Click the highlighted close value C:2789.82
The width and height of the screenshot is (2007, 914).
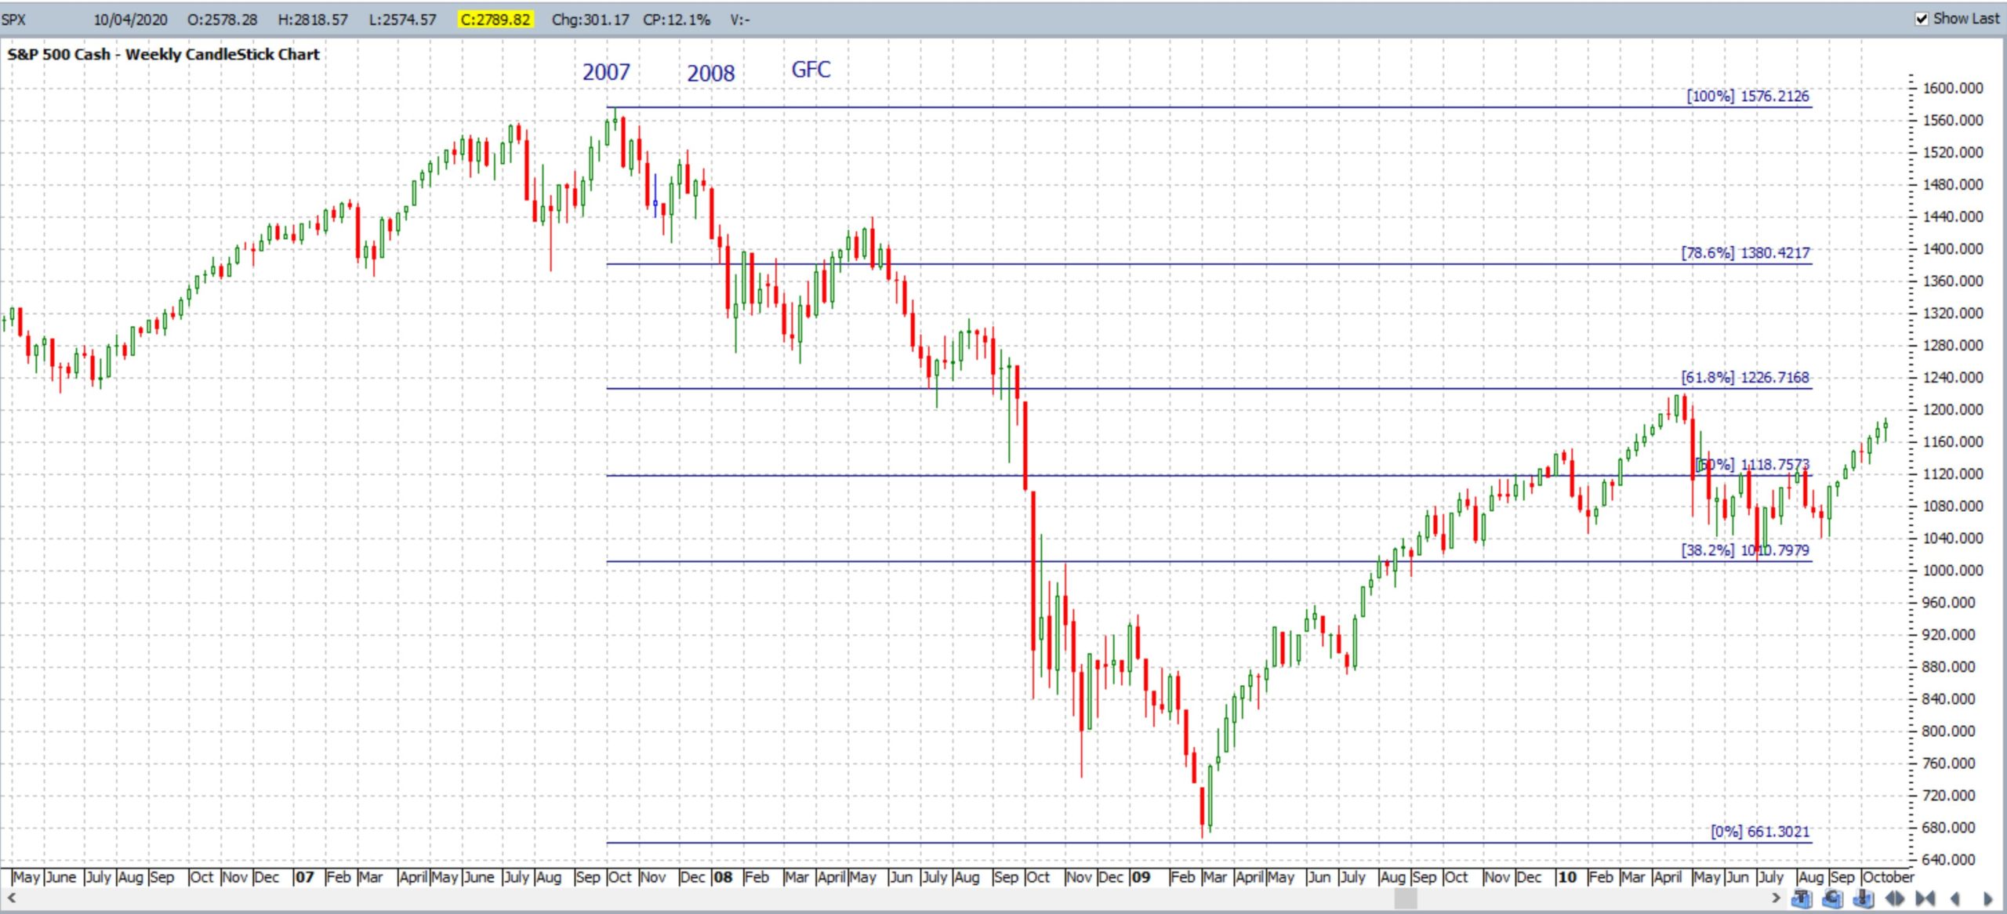pos(495,20)
